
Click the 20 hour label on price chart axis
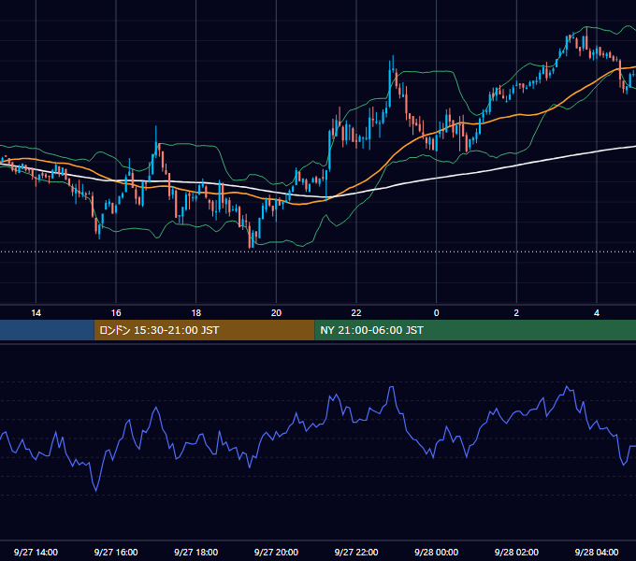[x=276, y=313]
